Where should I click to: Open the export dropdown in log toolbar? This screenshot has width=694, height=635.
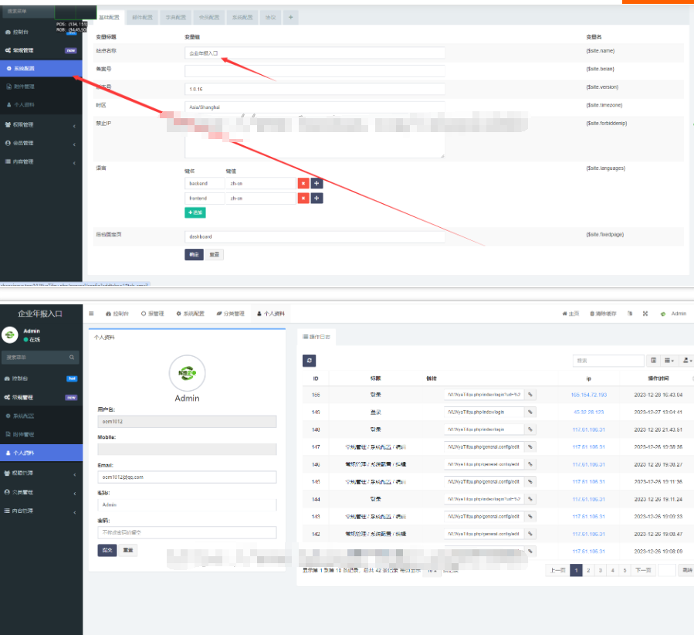(686, 361)
